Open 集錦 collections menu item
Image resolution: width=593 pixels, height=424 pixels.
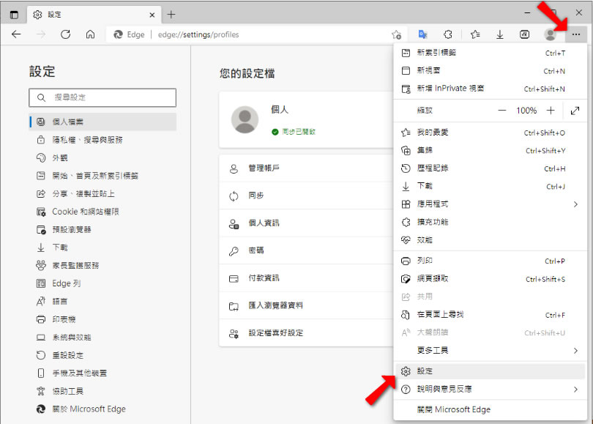(x=490, y=150)
